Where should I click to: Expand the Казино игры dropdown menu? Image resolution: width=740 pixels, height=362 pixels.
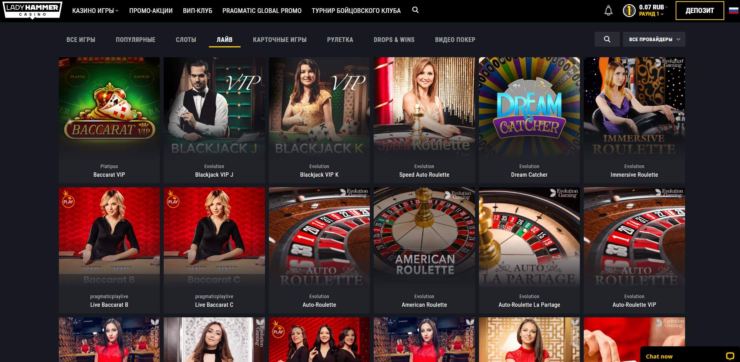[x=95, y=11]
